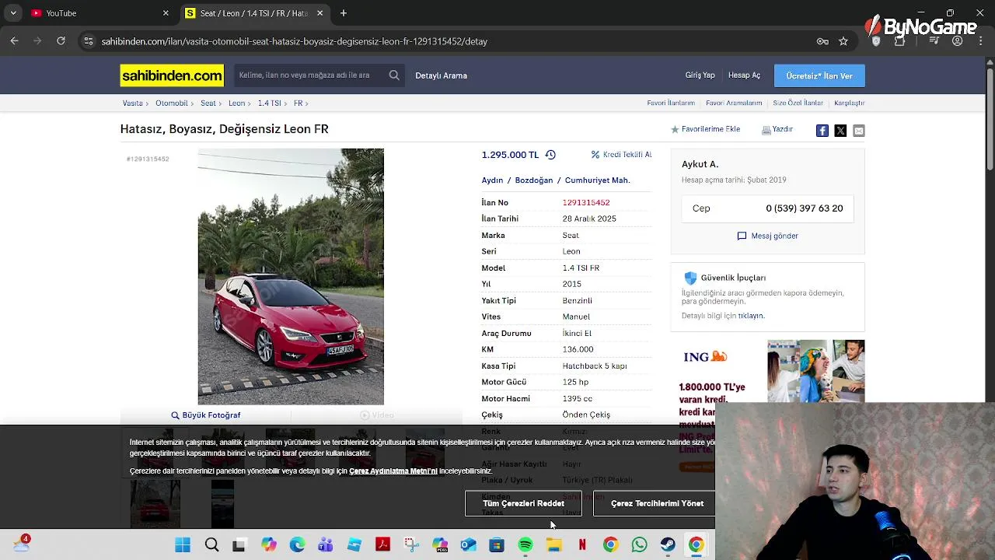Open Çerez Aydınlatma Metni'ni link

393,471
